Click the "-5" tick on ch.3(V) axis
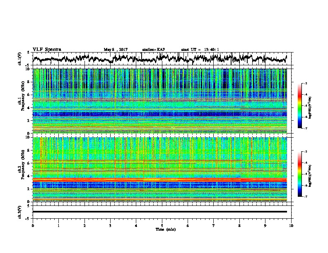The width and height of the screenshot is (328, 253). tap(28, 219)
